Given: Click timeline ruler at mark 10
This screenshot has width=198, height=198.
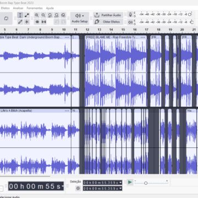Looking at the screenshot, I should click(x=64, y=30).
